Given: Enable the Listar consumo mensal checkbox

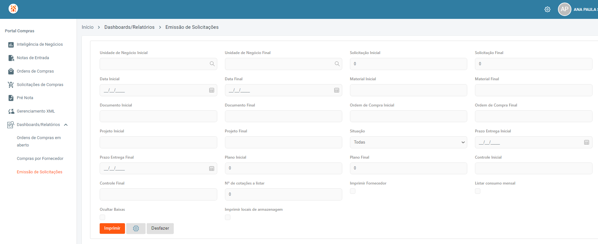Looking at the screenshot, I should [x=478, y=191].
